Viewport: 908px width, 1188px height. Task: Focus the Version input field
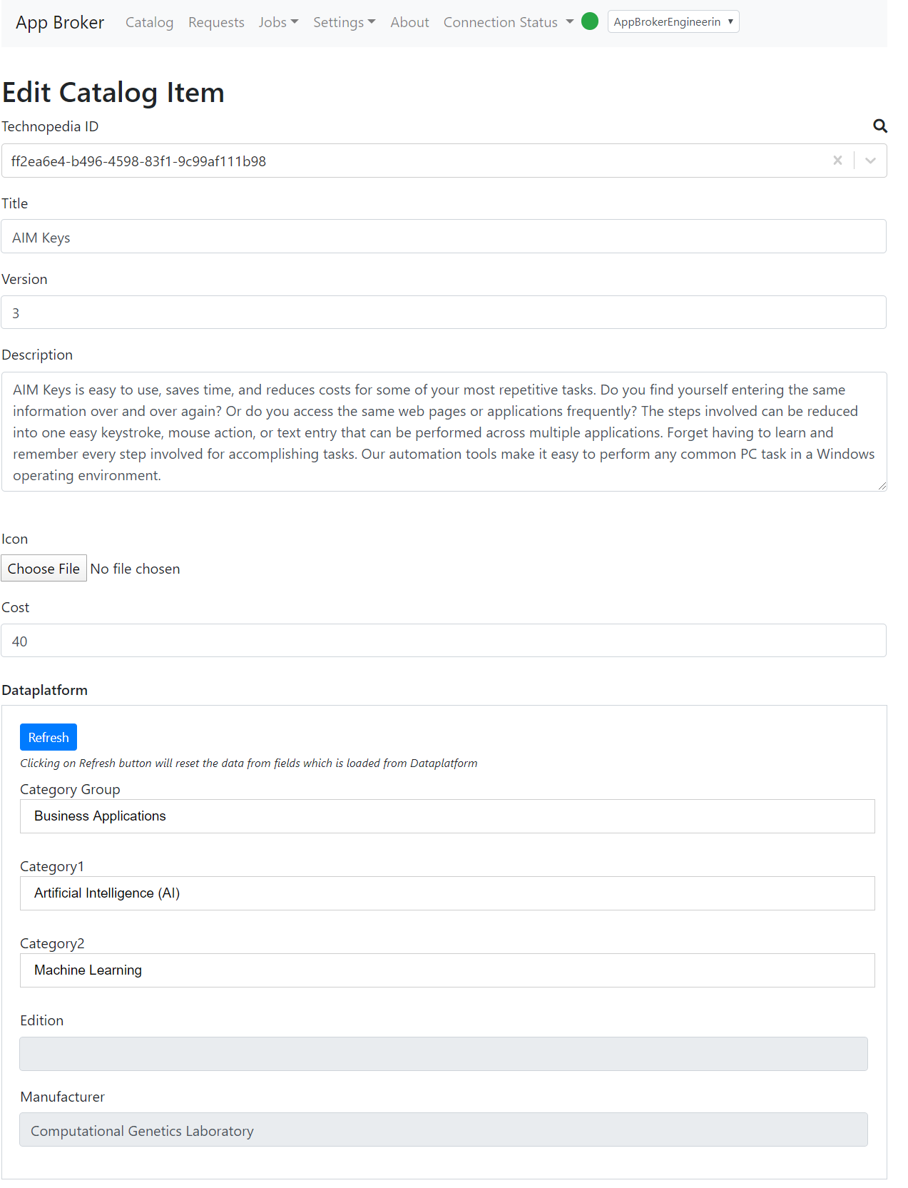[x=443, y=313]
